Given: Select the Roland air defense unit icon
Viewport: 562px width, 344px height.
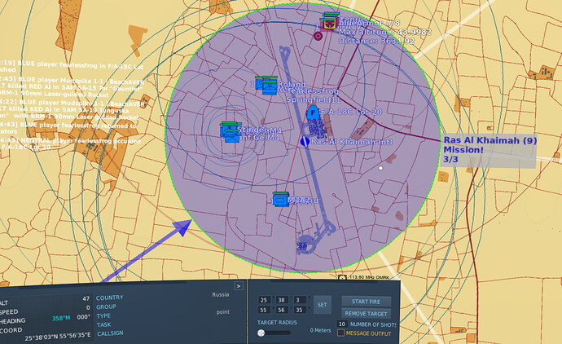Looking at the screenshot, I should tap(266, 83).
